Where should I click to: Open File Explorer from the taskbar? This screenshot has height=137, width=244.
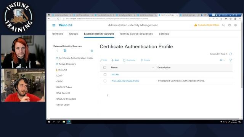point(64,122)
